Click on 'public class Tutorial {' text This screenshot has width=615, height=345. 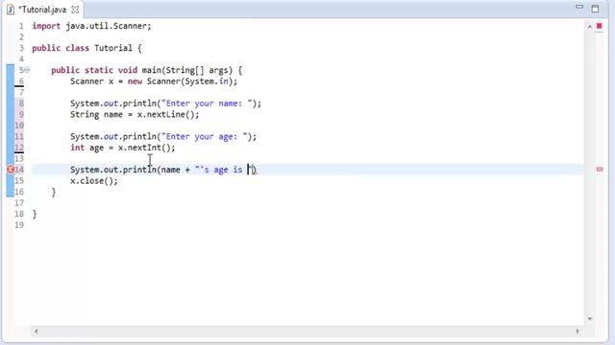coord(86,48)
